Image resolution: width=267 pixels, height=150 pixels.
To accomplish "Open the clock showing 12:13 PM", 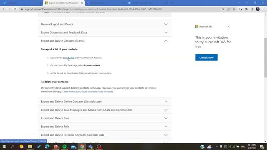I will [x=252, y=147].
